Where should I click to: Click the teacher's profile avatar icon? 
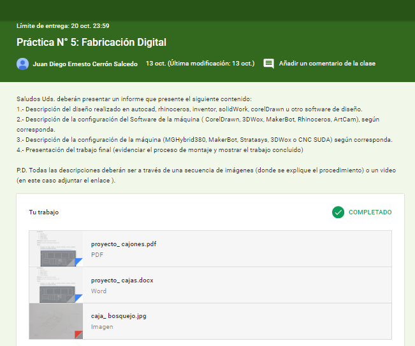click(x=23, y=64)
